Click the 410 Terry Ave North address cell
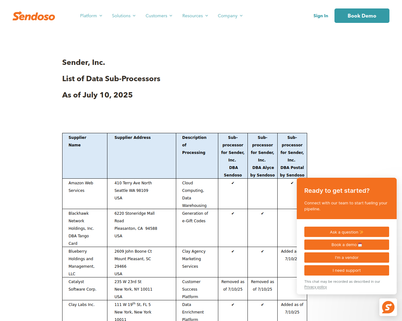This screenshot has width=402, height=321. tap(142, 194)
